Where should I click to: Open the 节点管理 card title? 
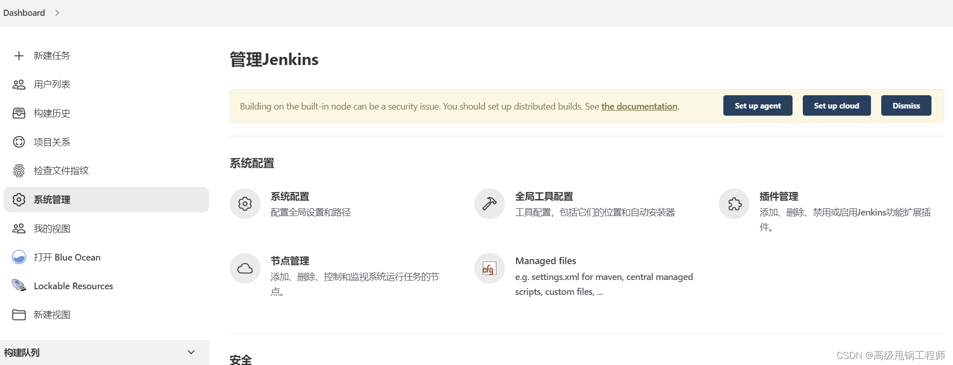click(x=290, y=261)
